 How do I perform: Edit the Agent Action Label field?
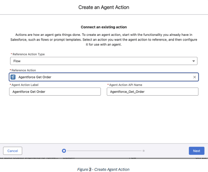55,92
